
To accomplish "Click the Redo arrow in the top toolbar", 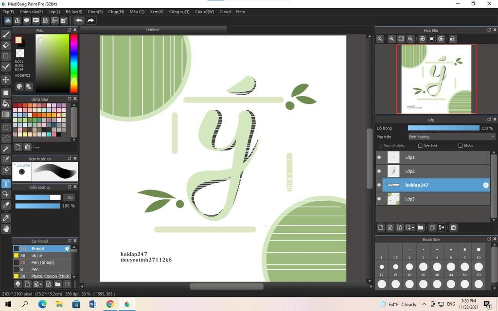I will tap(91, 20).
